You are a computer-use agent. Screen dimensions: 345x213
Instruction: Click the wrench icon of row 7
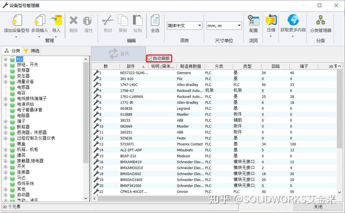coord(96,108)
